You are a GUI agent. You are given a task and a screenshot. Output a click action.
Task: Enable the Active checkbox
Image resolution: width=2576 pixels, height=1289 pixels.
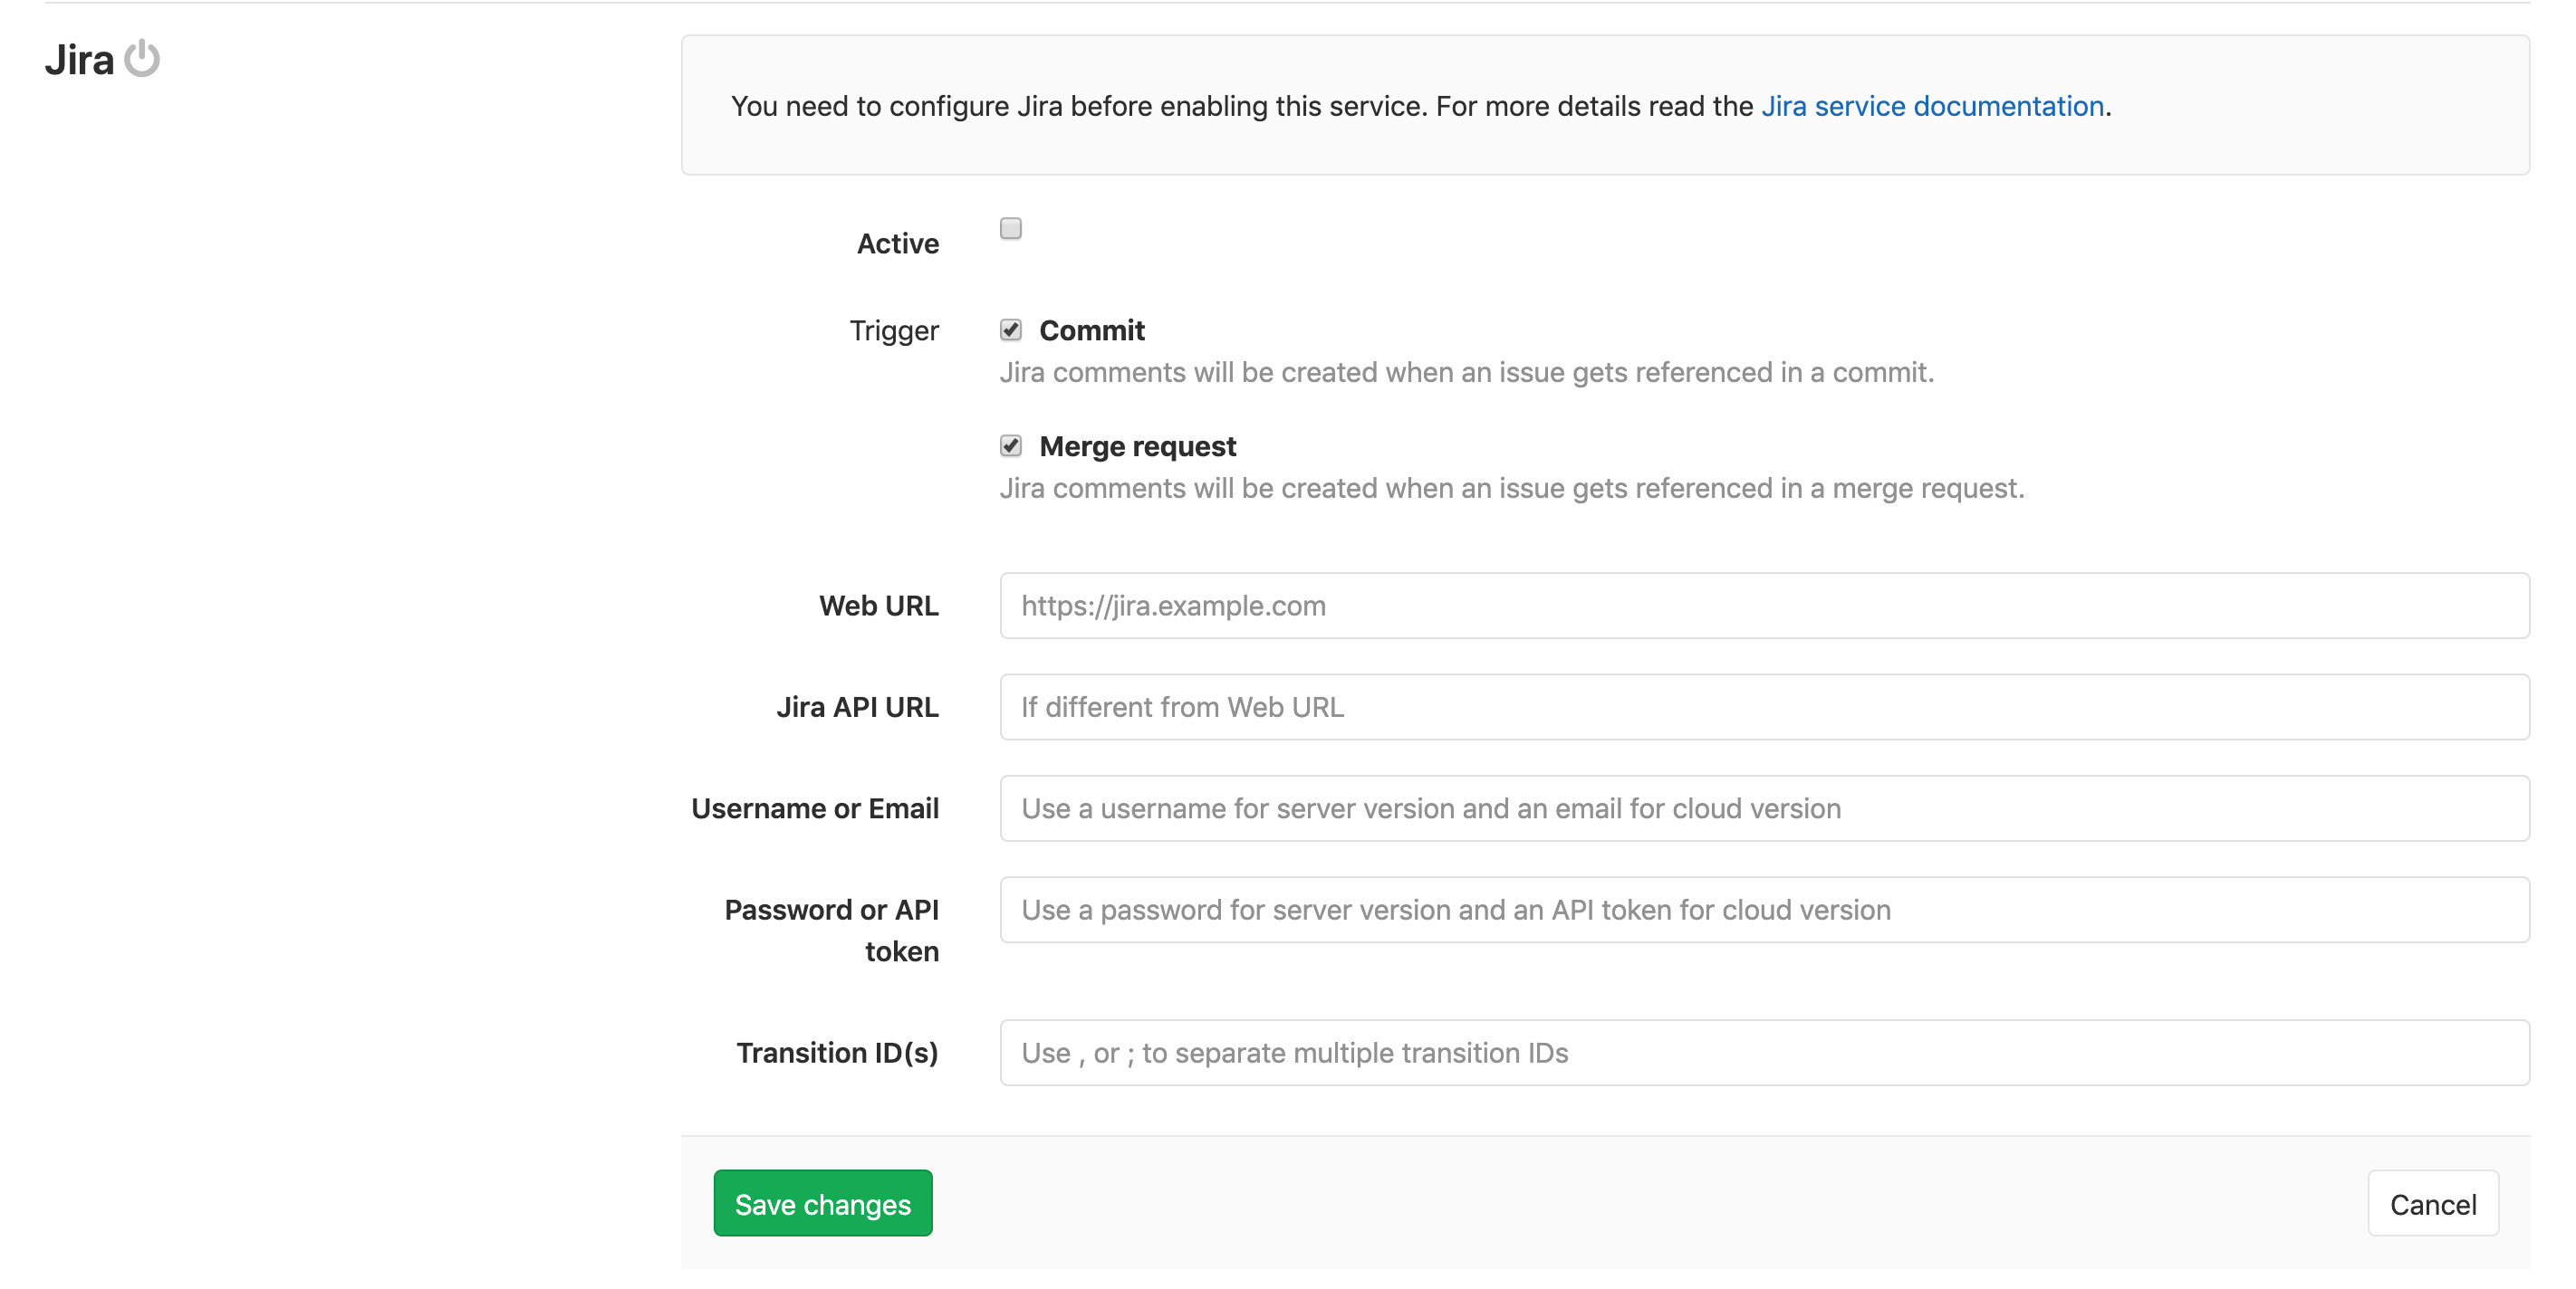(x=1011, y=229)
